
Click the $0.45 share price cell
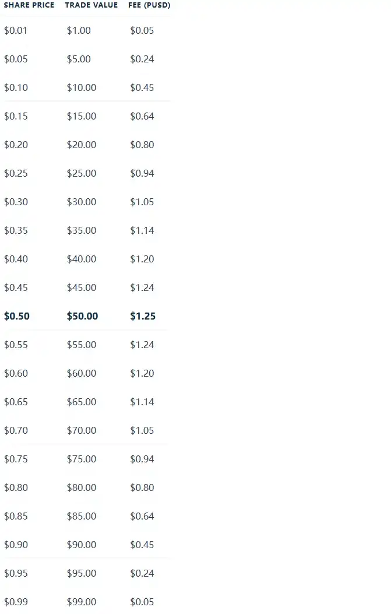click(x=16, y=287)
